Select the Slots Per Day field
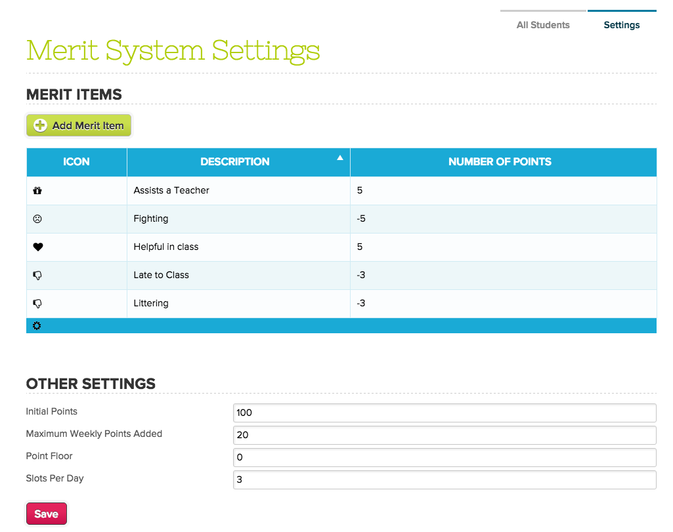This screenshot has height=532, width=673. [445, 480]
